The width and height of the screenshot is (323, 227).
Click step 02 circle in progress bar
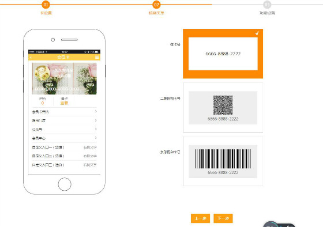[x=156, y=5]
